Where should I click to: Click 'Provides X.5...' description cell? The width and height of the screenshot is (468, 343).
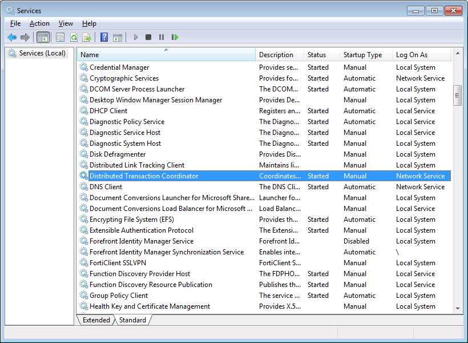pyautogui.click(x=280, y=306)
